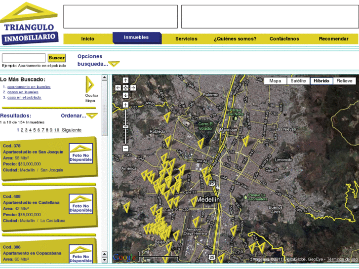This screenshot has width=359, height=269.
Task: Go to results page 2
Action: coord(22,130)
